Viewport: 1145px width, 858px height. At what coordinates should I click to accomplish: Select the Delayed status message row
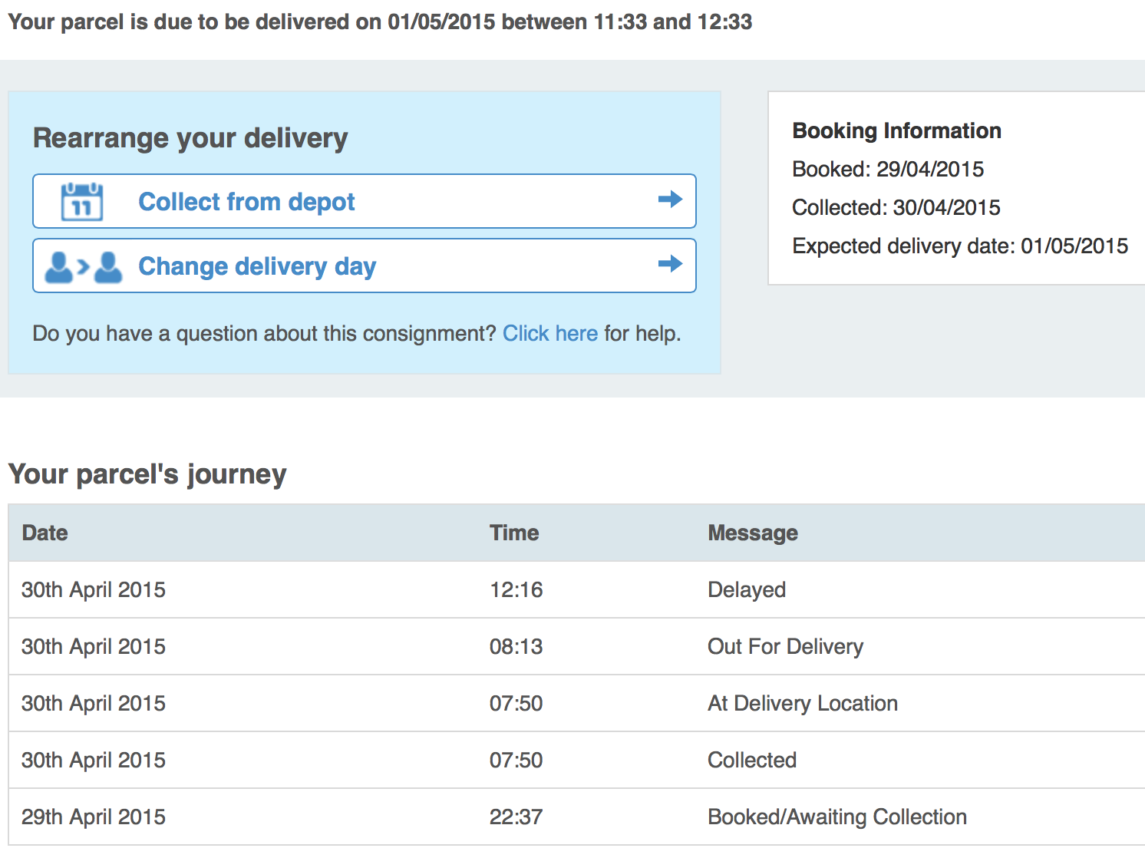[576, 589]
